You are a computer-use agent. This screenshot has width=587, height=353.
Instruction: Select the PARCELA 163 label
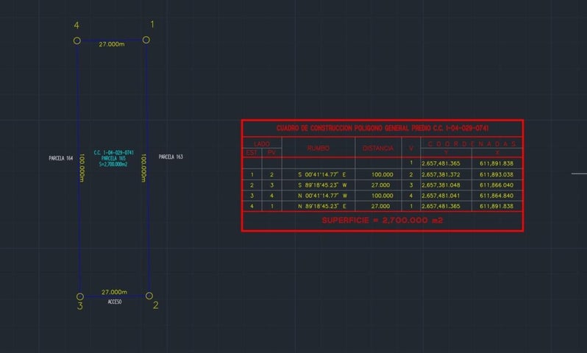(171, 157)
